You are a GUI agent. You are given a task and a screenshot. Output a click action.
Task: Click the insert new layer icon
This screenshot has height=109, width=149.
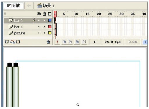point(7,42)
